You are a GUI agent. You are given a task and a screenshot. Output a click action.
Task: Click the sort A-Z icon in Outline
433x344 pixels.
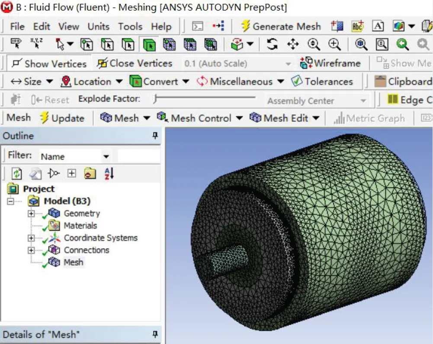(109, 174)
